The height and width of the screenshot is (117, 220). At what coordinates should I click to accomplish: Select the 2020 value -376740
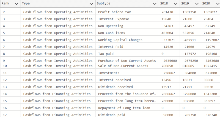[x=210, y=115]
